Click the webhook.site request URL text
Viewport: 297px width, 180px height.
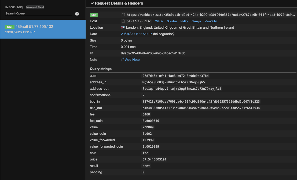[x=211, y=14]
